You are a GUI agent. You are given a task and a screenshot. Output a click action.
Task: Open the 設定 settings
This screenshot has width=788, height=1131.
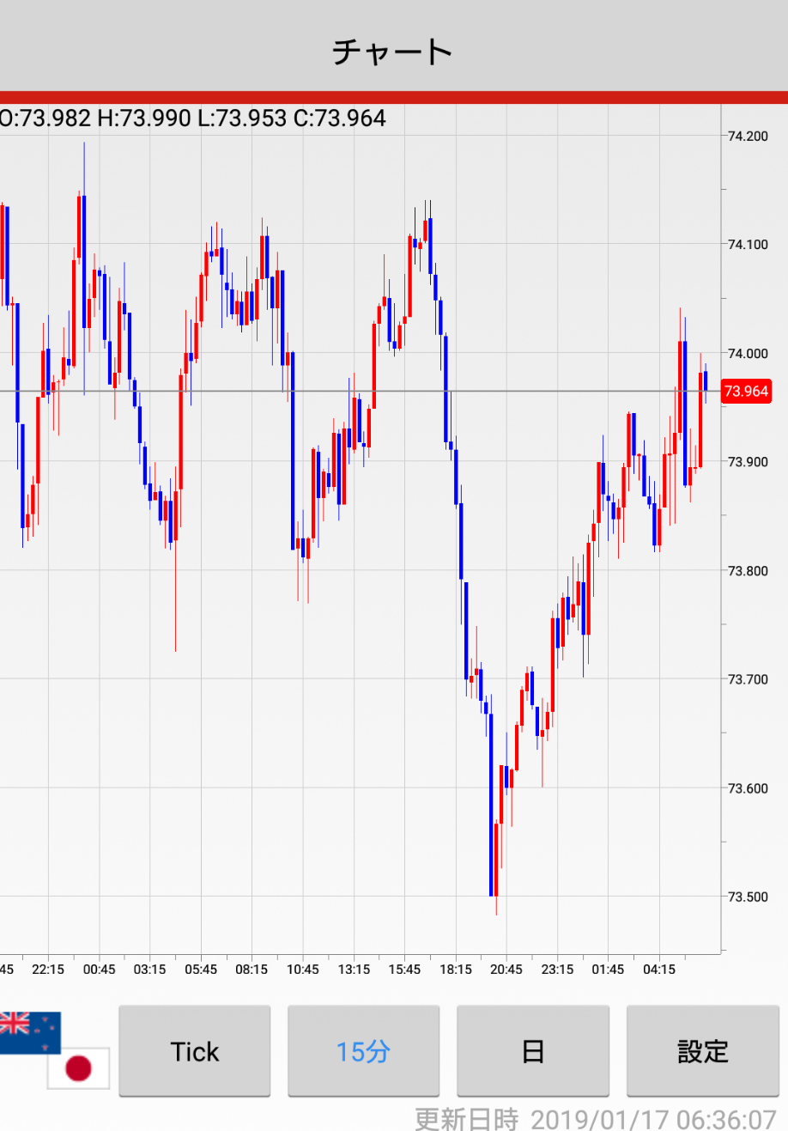pyautogui.click(x=702, y=1052)
